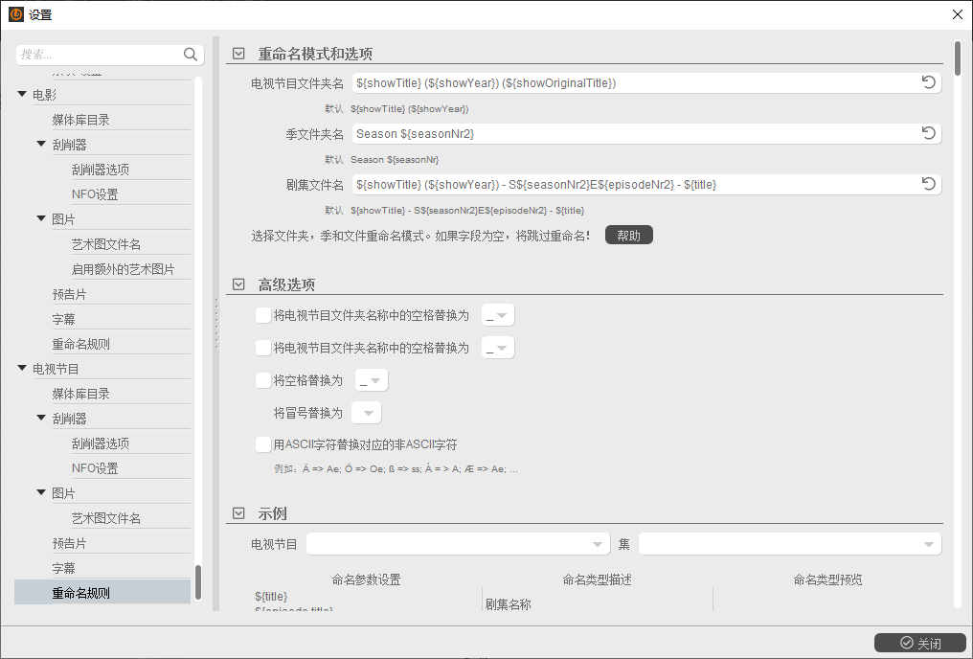Viewport: 973px width, 659px height.
Task: Click the tinyMediaManager app icon in title bar
Action: tap(16, 14)
